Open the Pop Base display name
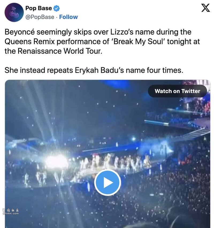Screen dimensions: 214x228 (x=39, y=8)
